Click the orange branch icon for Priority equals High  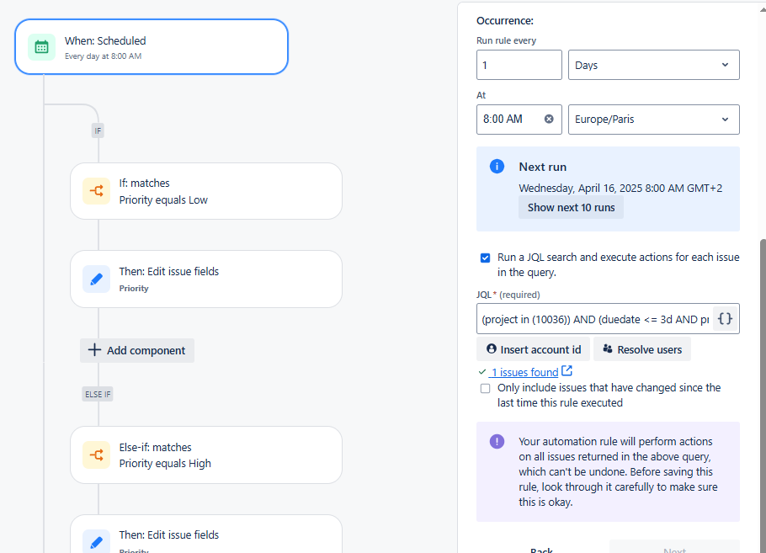(96, 455)
